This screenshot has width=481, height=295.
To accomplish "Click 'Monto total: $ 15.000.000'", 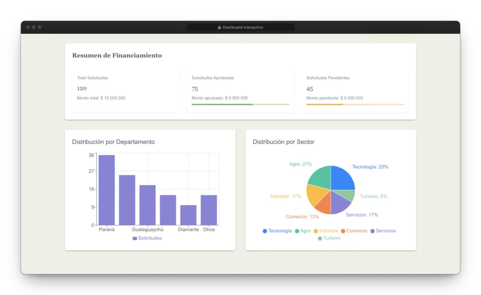I will 101,98.
